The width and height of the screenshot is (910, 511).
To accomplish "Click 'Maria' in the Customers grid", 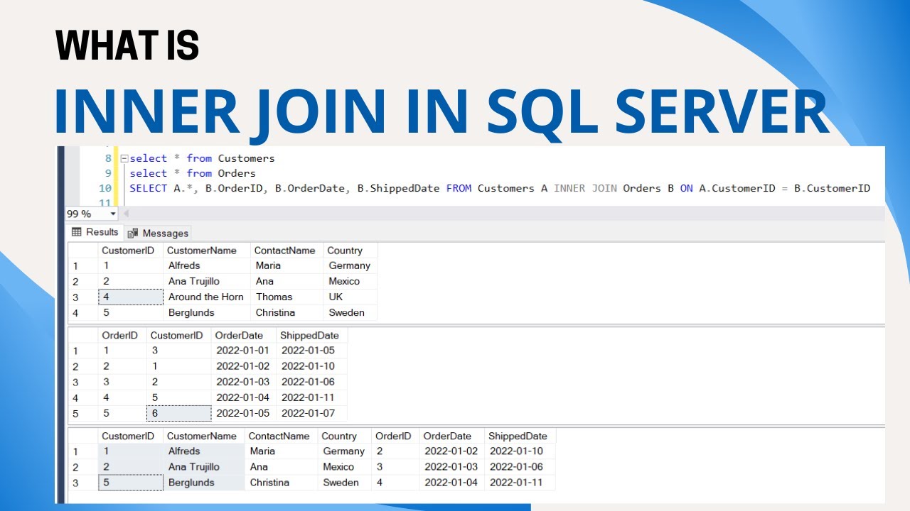I will point(287,265).
